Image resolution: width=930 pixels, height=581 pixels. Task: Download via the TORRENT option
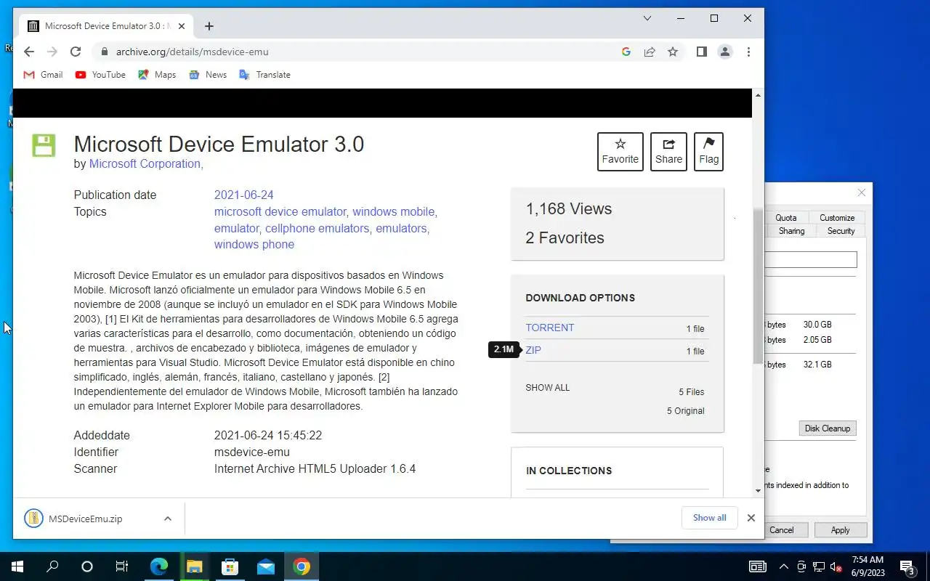point(550,328)
